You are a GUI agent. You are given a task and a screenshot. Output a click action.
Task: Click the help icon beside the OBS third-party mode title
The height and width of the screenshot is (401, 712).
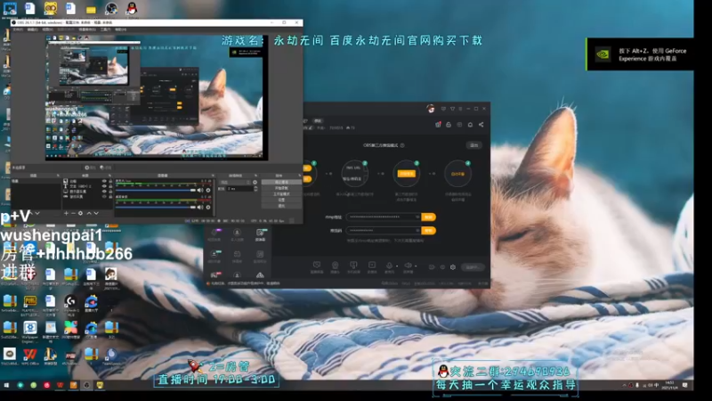click(403, 145)
